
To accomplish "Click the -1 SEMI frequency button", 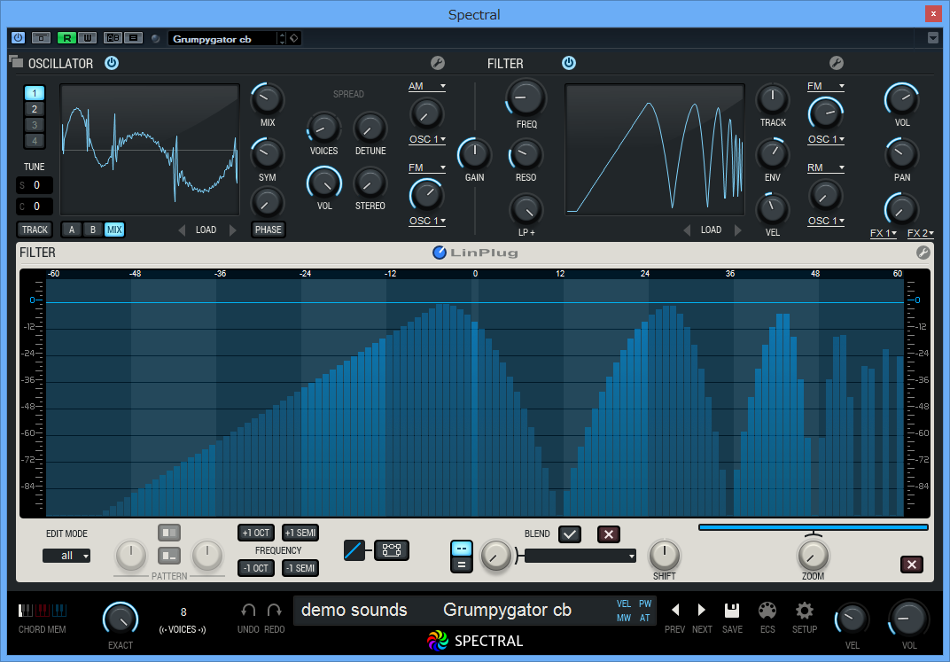I will click(x=300, y=568).
